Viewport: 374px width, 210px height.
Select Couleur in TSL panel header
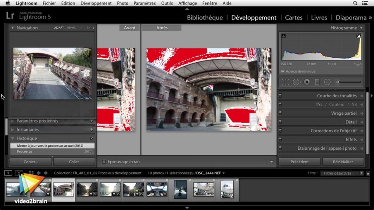coord(337,104)
